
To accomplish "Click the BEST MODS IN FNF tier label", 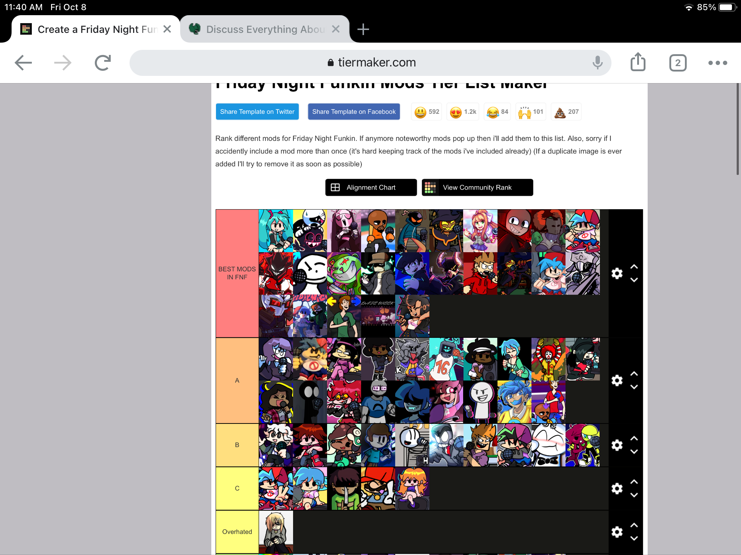I will pyautogui.click(x=237, y=273).
